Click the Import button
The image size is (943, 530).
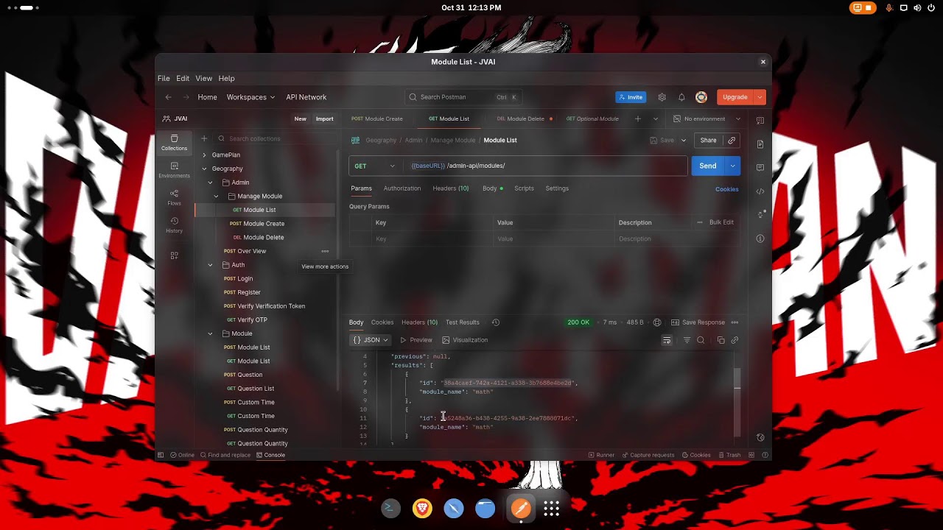coord(324,119)
